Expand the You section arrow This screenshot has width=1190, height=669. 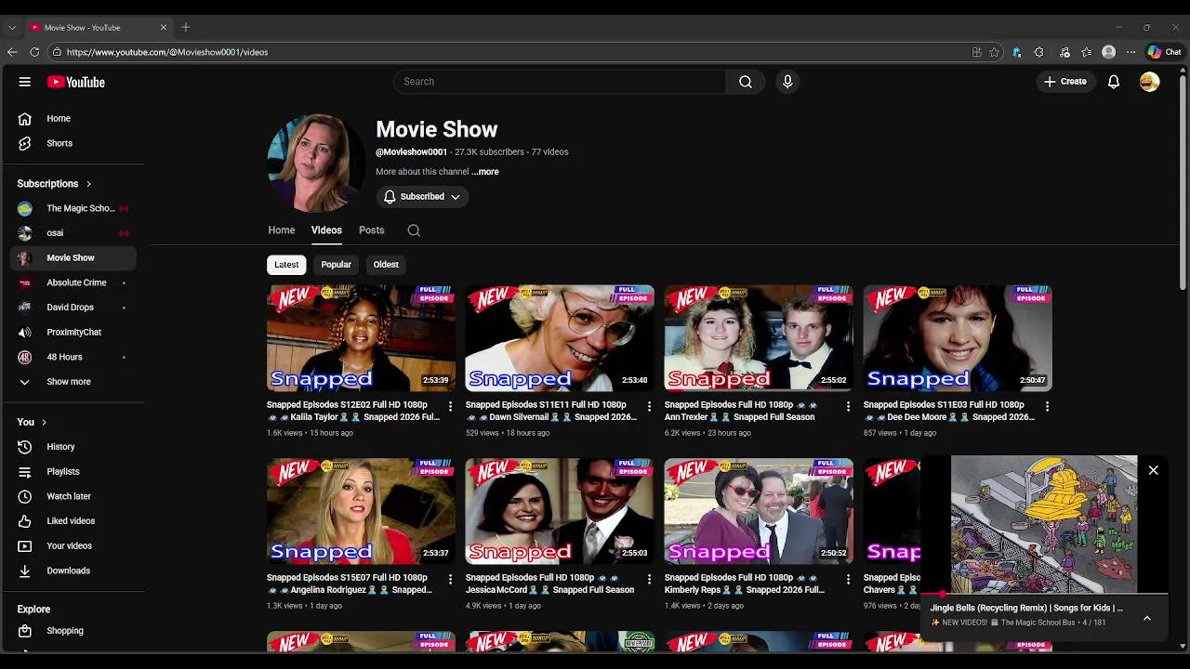44,422
